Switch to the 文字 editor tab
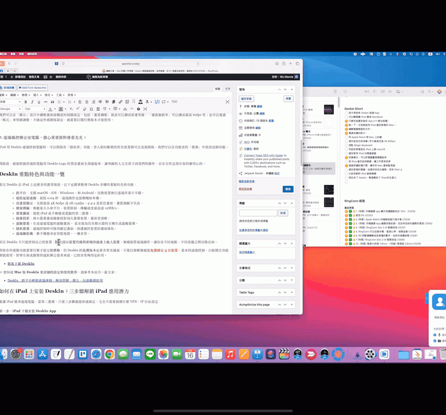 point(227,89)
